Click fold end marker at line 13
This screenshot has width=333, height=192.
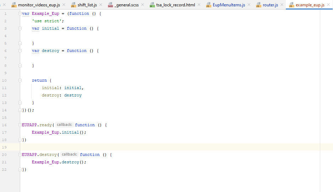20,103
